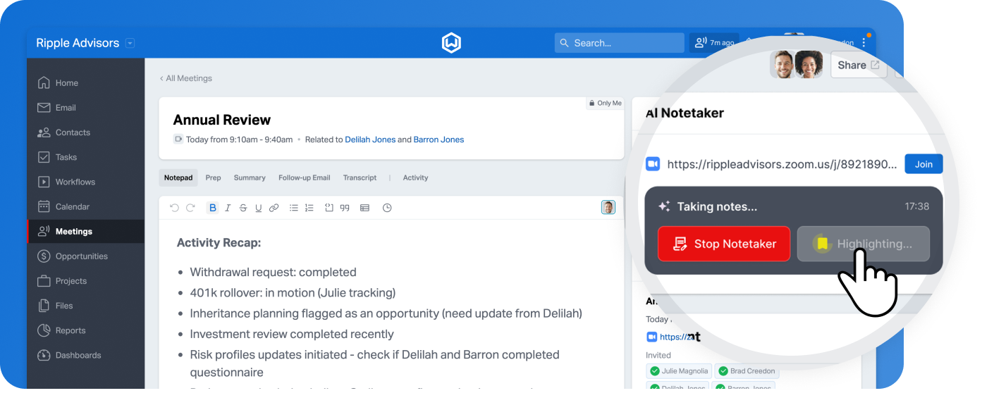Click the Highlighting button
The height and width of the screenshot is (405, 982).
click(864, 244)
